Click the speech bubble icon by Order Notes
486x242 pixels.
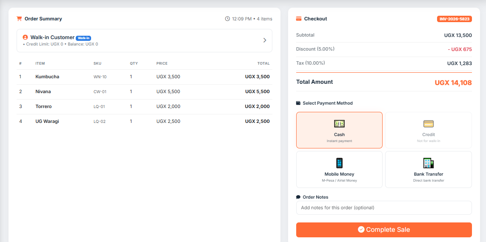(298, 197)
